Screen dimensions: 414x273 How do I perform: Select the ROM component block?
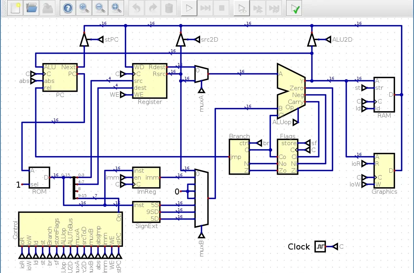point(39,177)
